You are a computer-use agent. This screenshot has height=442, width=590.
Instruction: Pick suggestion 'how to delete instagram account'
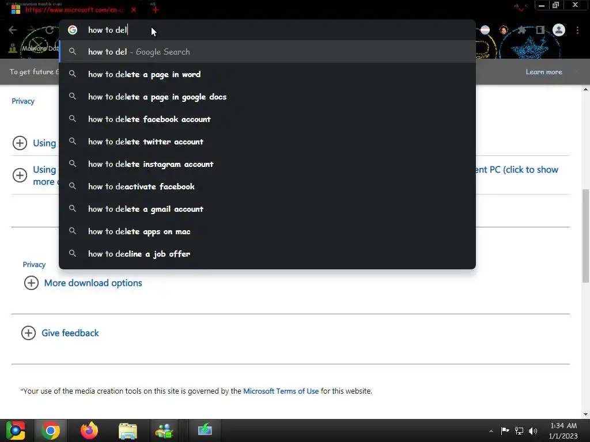(267, 164)
